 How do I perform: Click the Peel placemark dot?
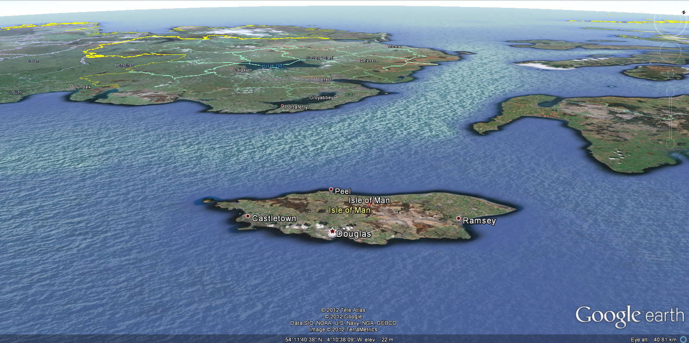331,189
